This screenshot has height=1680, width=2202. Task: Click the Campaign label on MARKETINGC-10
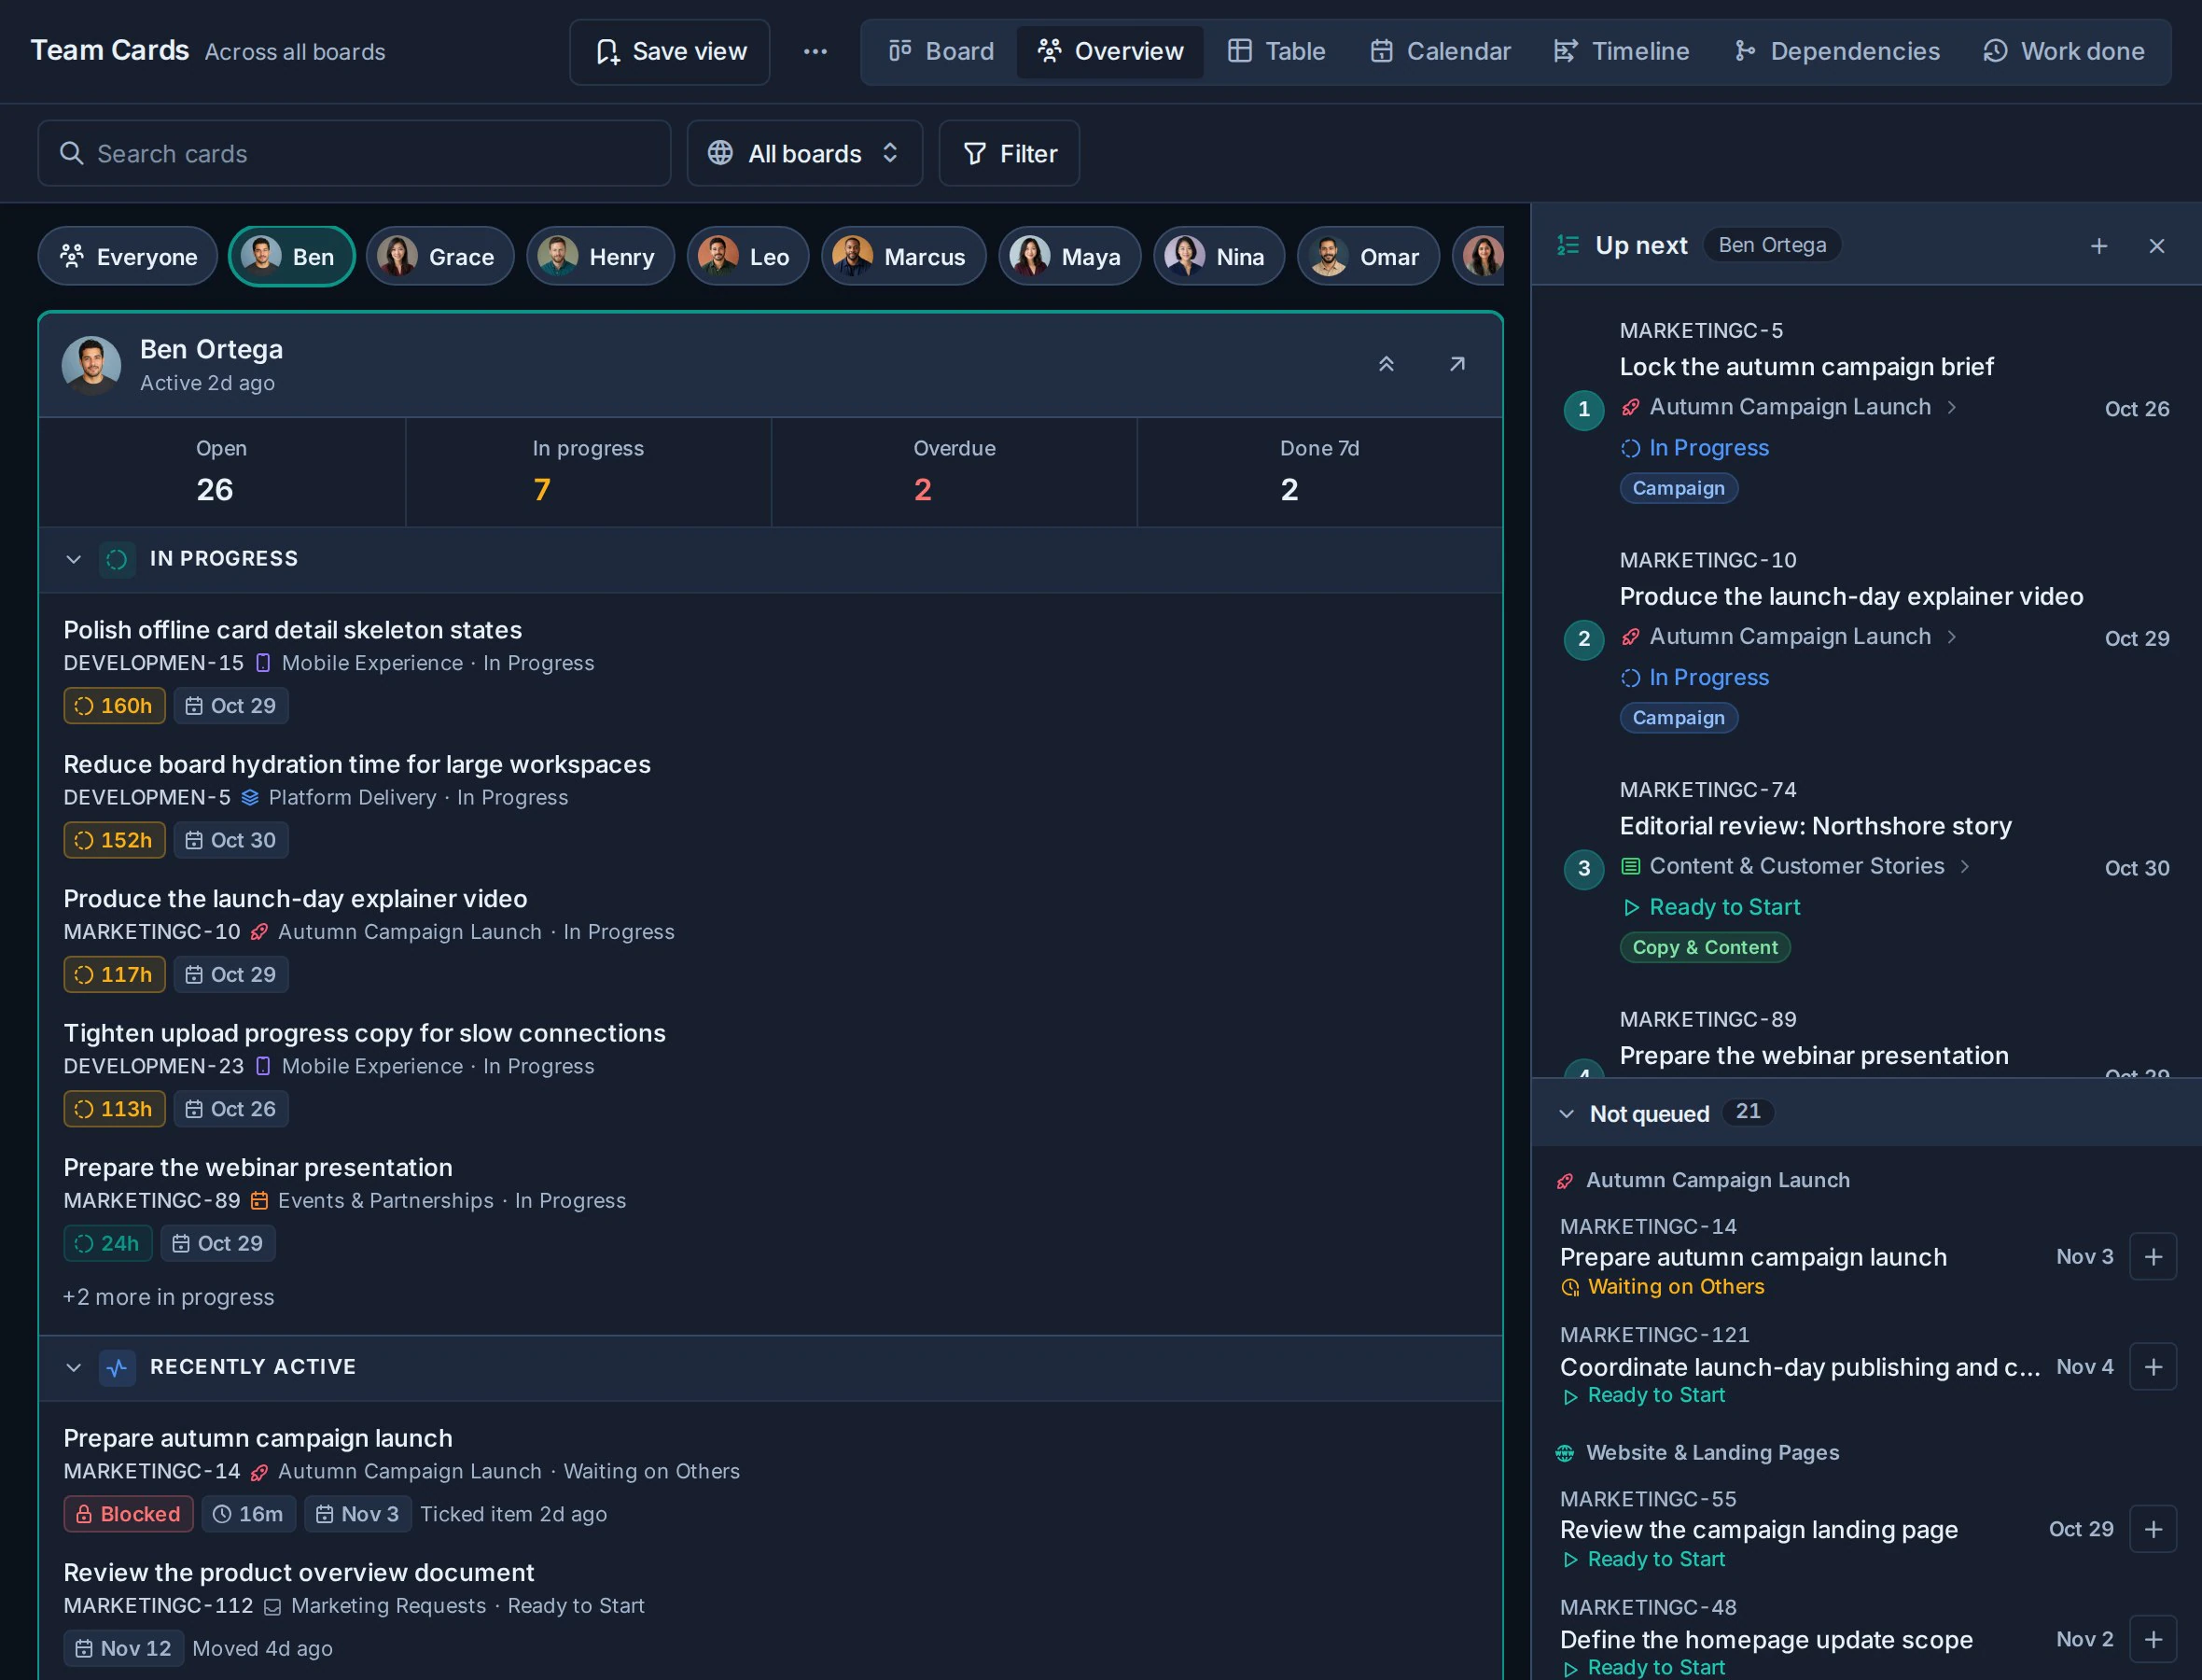coord(1679,718)
